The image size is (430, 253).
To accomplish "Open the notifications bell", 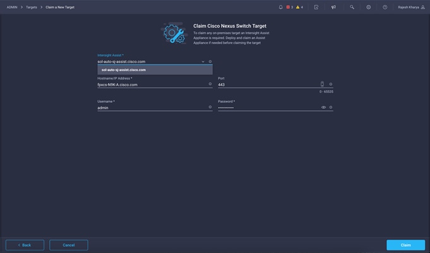I will click(x=280, y=7).
